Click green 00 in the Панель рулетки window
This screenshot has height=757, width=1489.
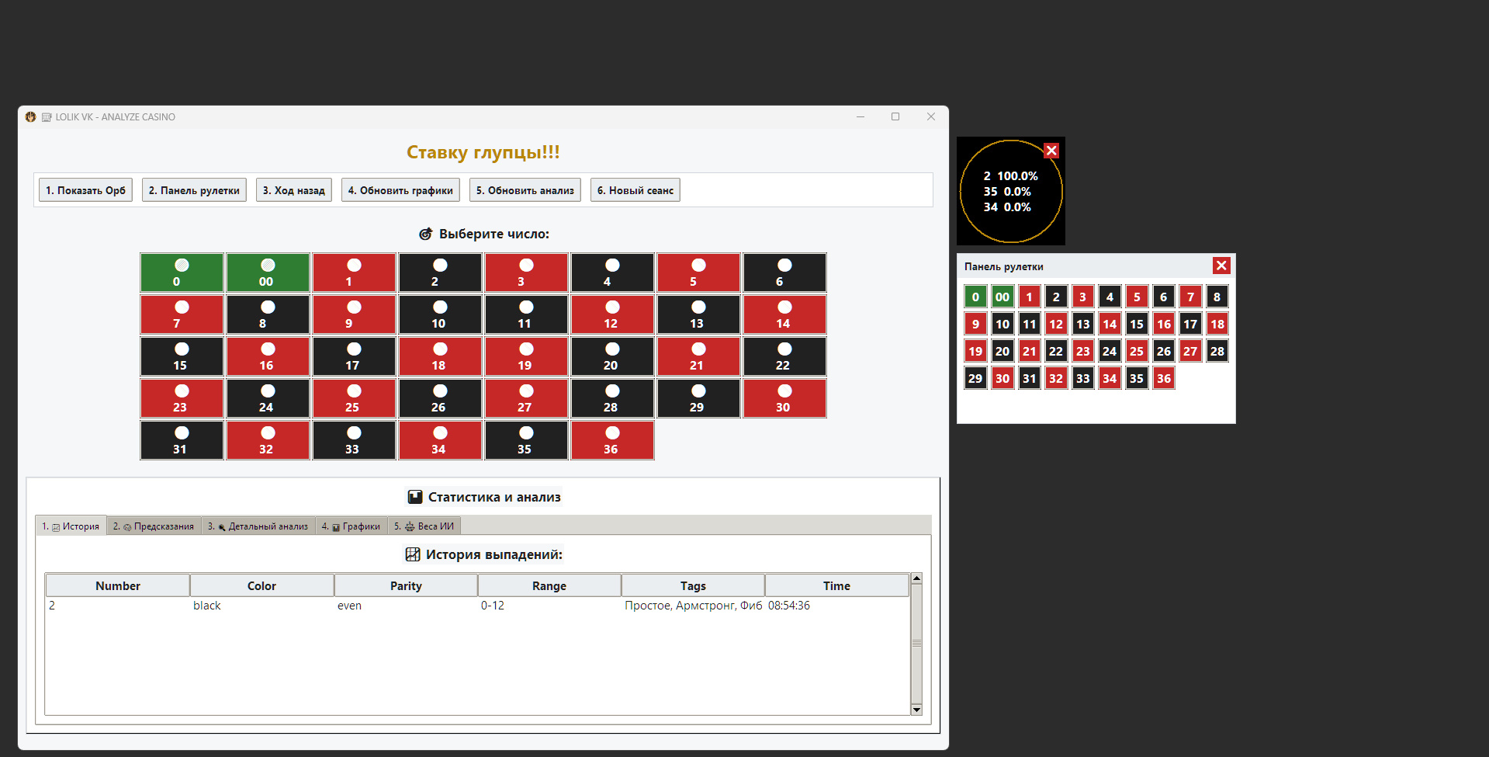pyautogui.click(x=1002, y=297)
